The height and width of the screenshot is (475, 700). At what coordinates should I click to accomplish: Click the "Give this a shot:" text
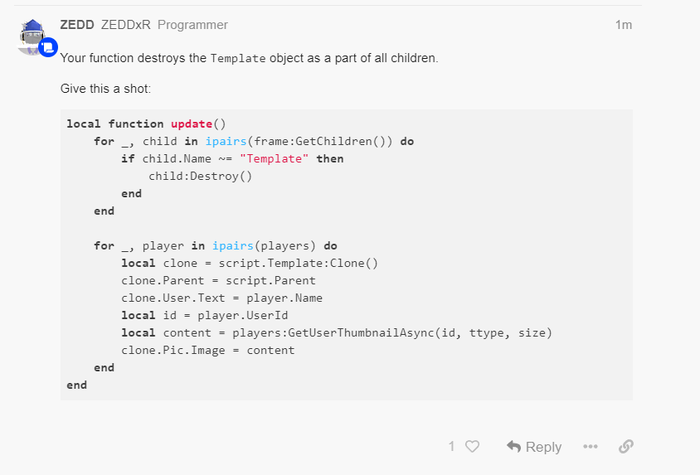tap(105, 88)
